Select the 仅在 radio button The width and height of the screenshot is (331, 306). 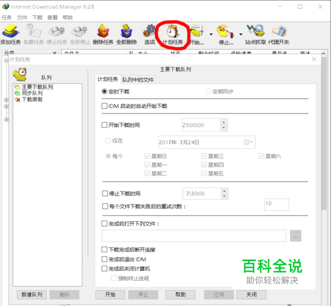(x=108, y=140)
